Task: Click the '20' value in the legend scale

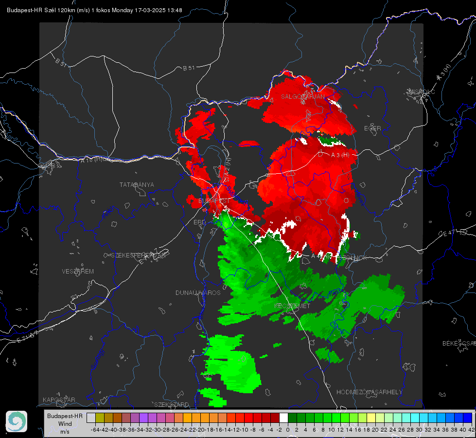Action: [x=375, y=430]
